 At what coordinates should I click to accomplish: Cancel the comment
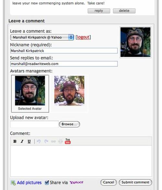pos(109,182)
